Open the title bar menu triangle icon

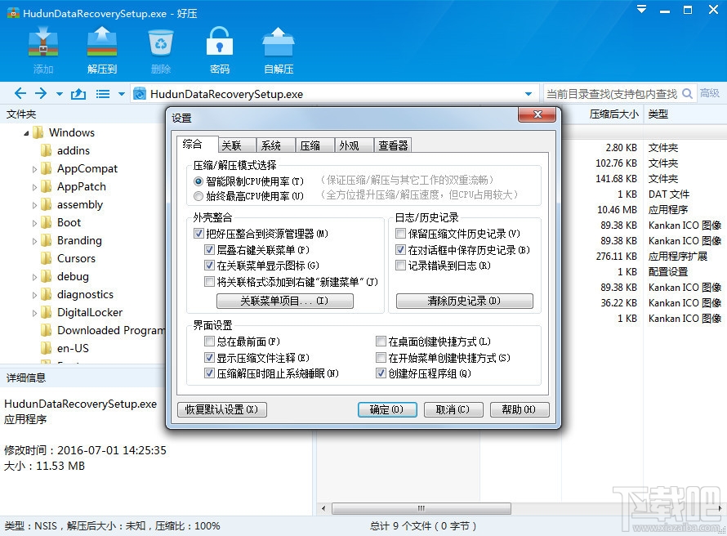click(642, 9)
